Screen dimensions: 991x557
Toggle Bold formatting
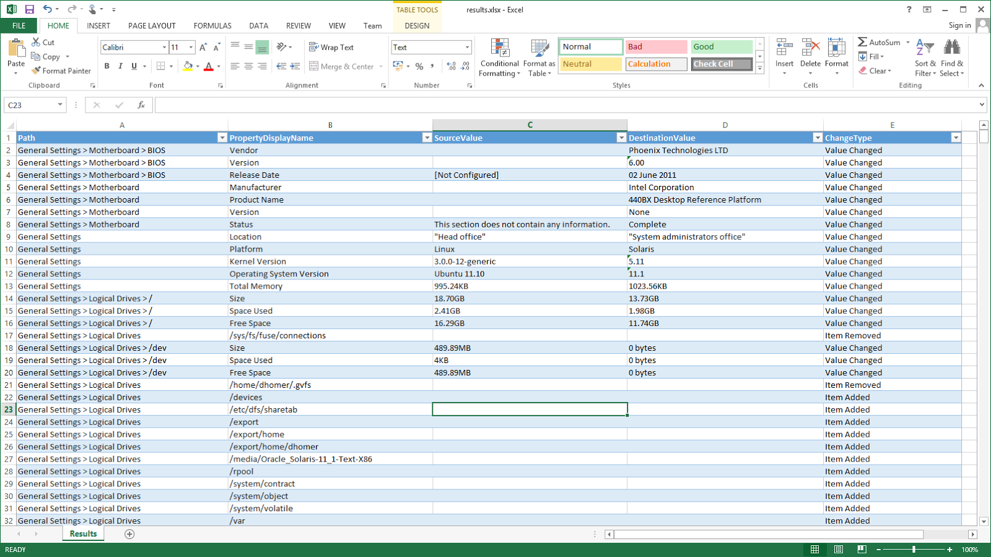tap(107, 66)
